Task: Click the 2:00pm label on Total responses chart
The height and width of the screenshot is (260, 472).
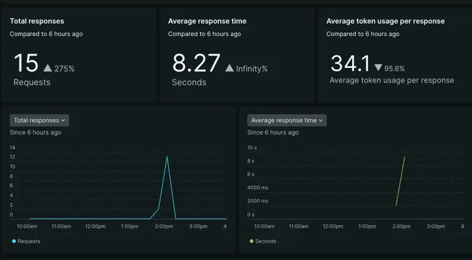Action: (164, 226)
